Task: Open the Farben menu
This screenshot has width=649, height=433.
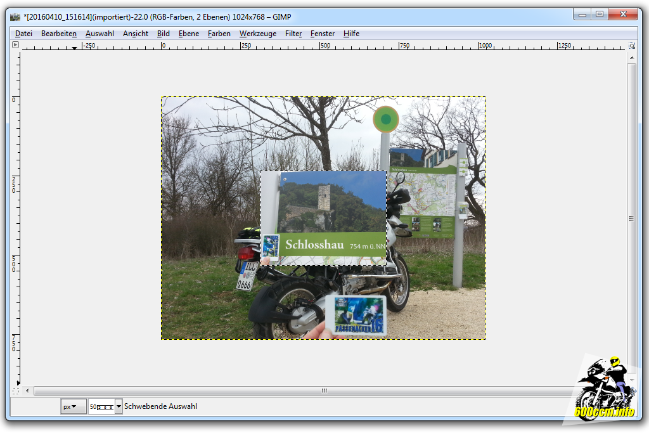Action: (x=219, y=34)
